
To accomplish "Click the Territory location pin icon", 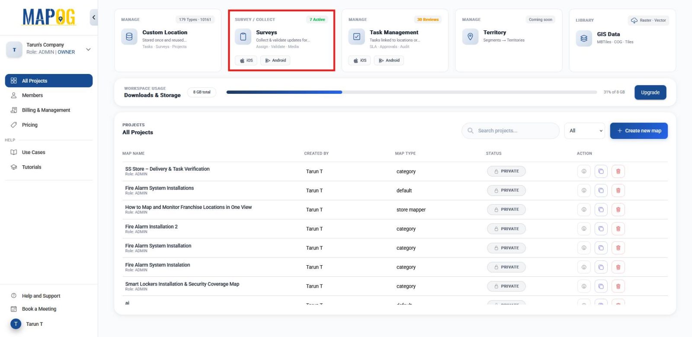I will coord(470,37).
